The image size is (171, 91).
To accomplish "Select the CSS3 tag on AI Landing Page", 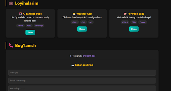I will click(x=29, y=26).
